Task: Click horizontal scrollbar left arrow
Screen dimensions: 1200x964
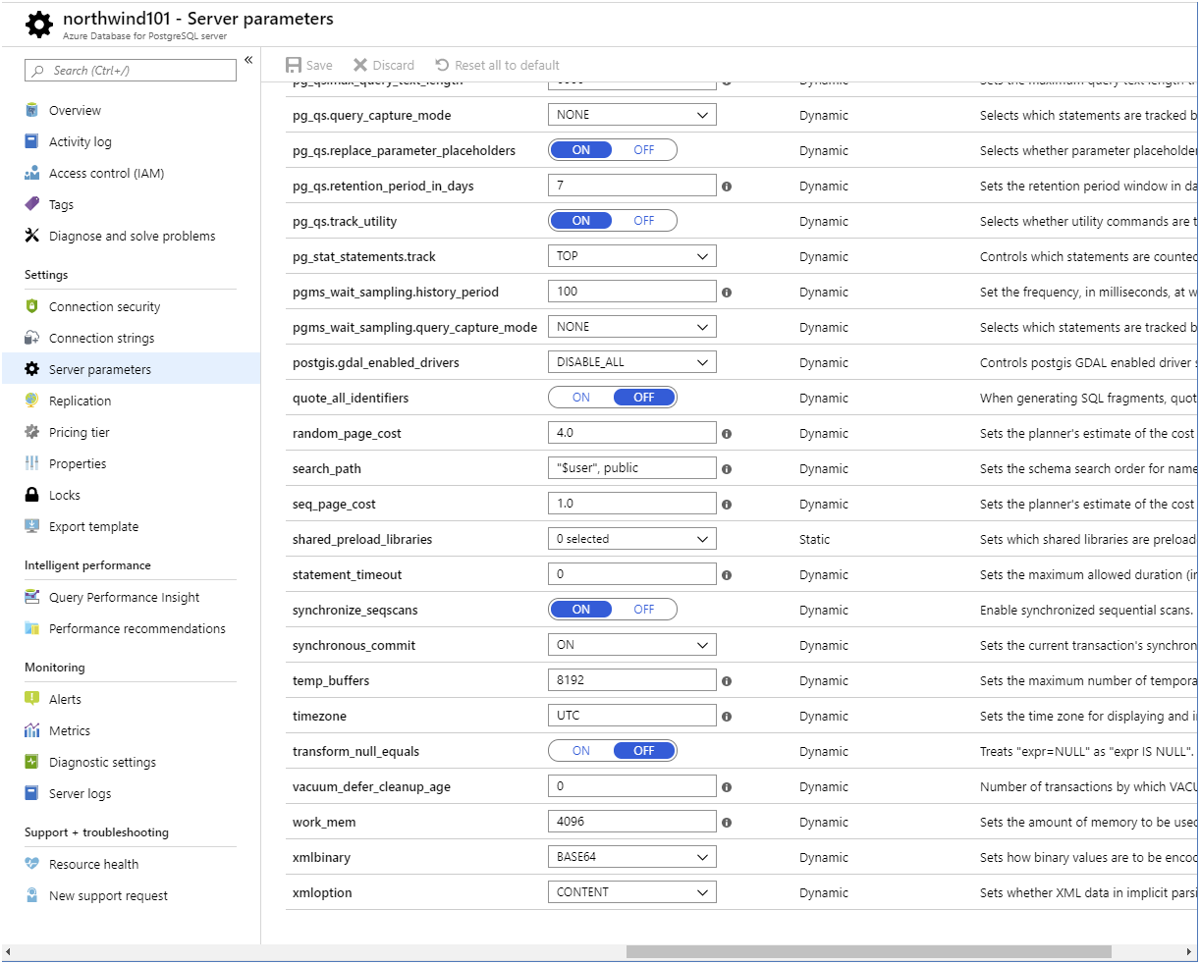Action: coord(8,951)
